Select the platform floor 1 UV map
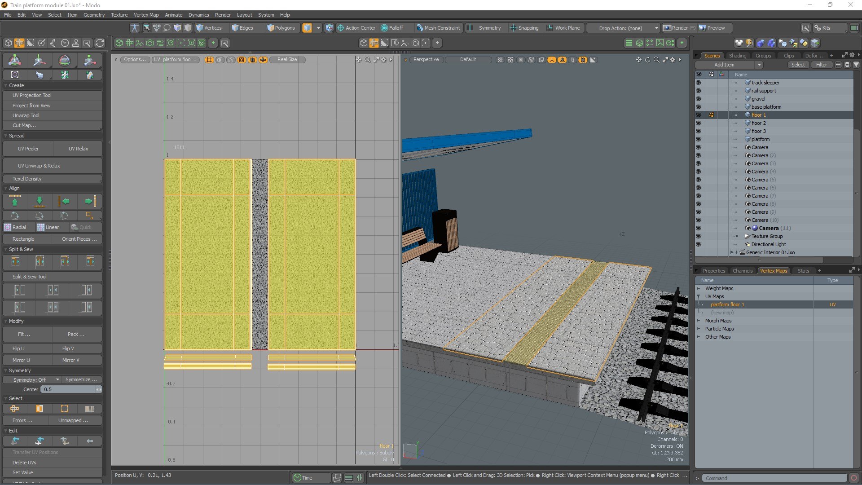The width and height of the screenshot is (862, 485). point(774,304)
